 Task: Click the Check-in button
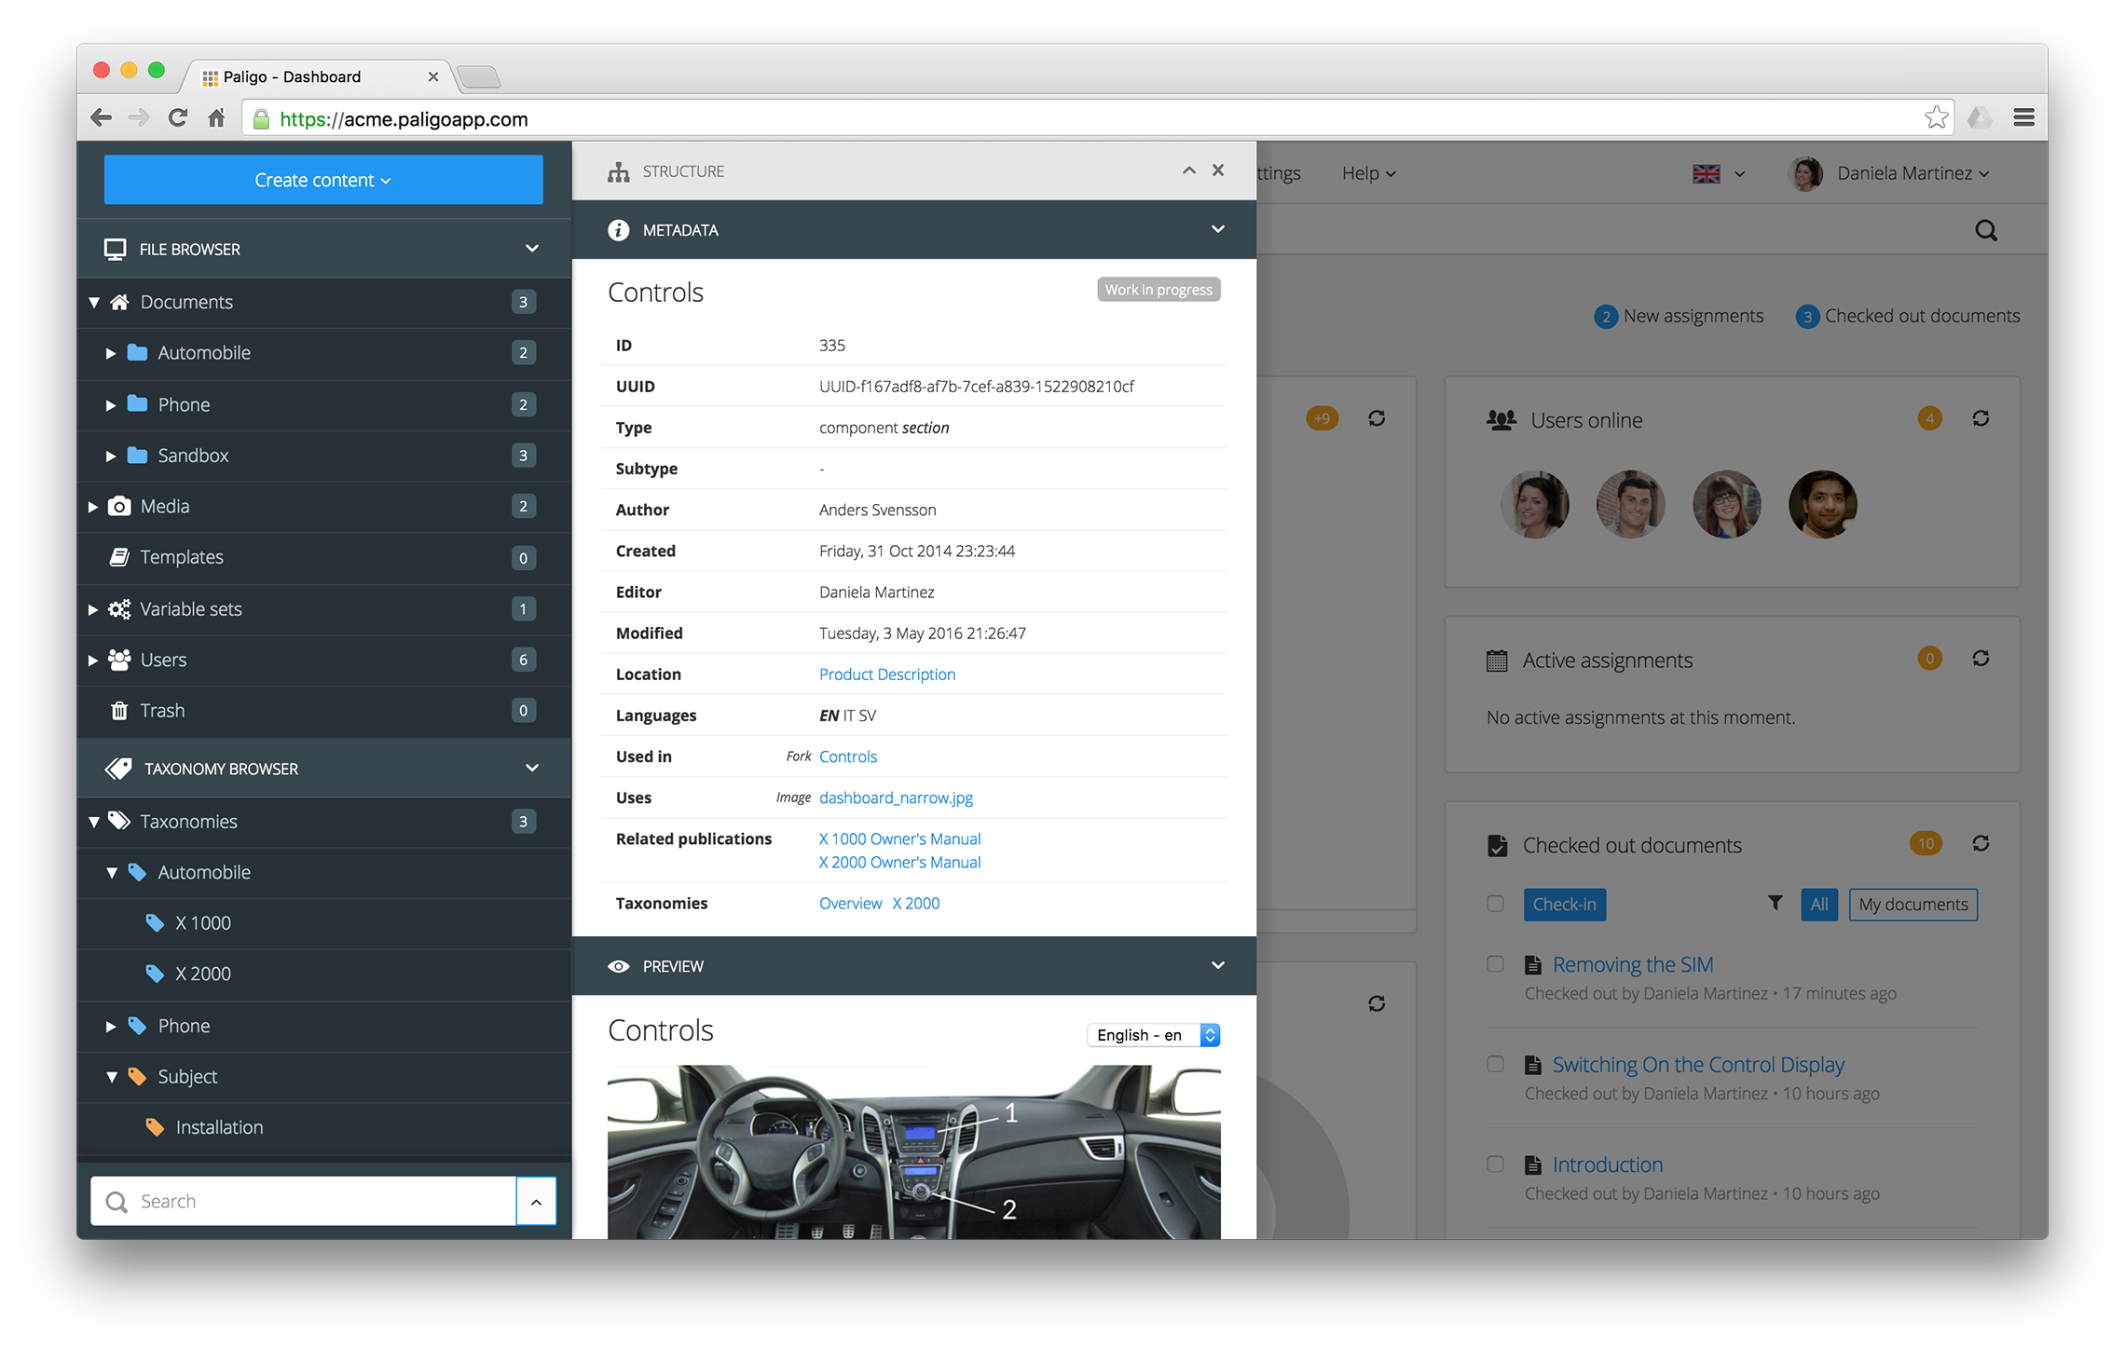(x=1564, y=904)
